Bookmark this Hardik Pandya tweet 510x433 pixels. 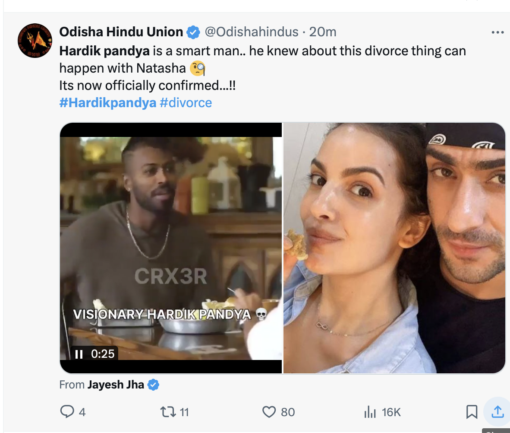(x=472, y=412)
